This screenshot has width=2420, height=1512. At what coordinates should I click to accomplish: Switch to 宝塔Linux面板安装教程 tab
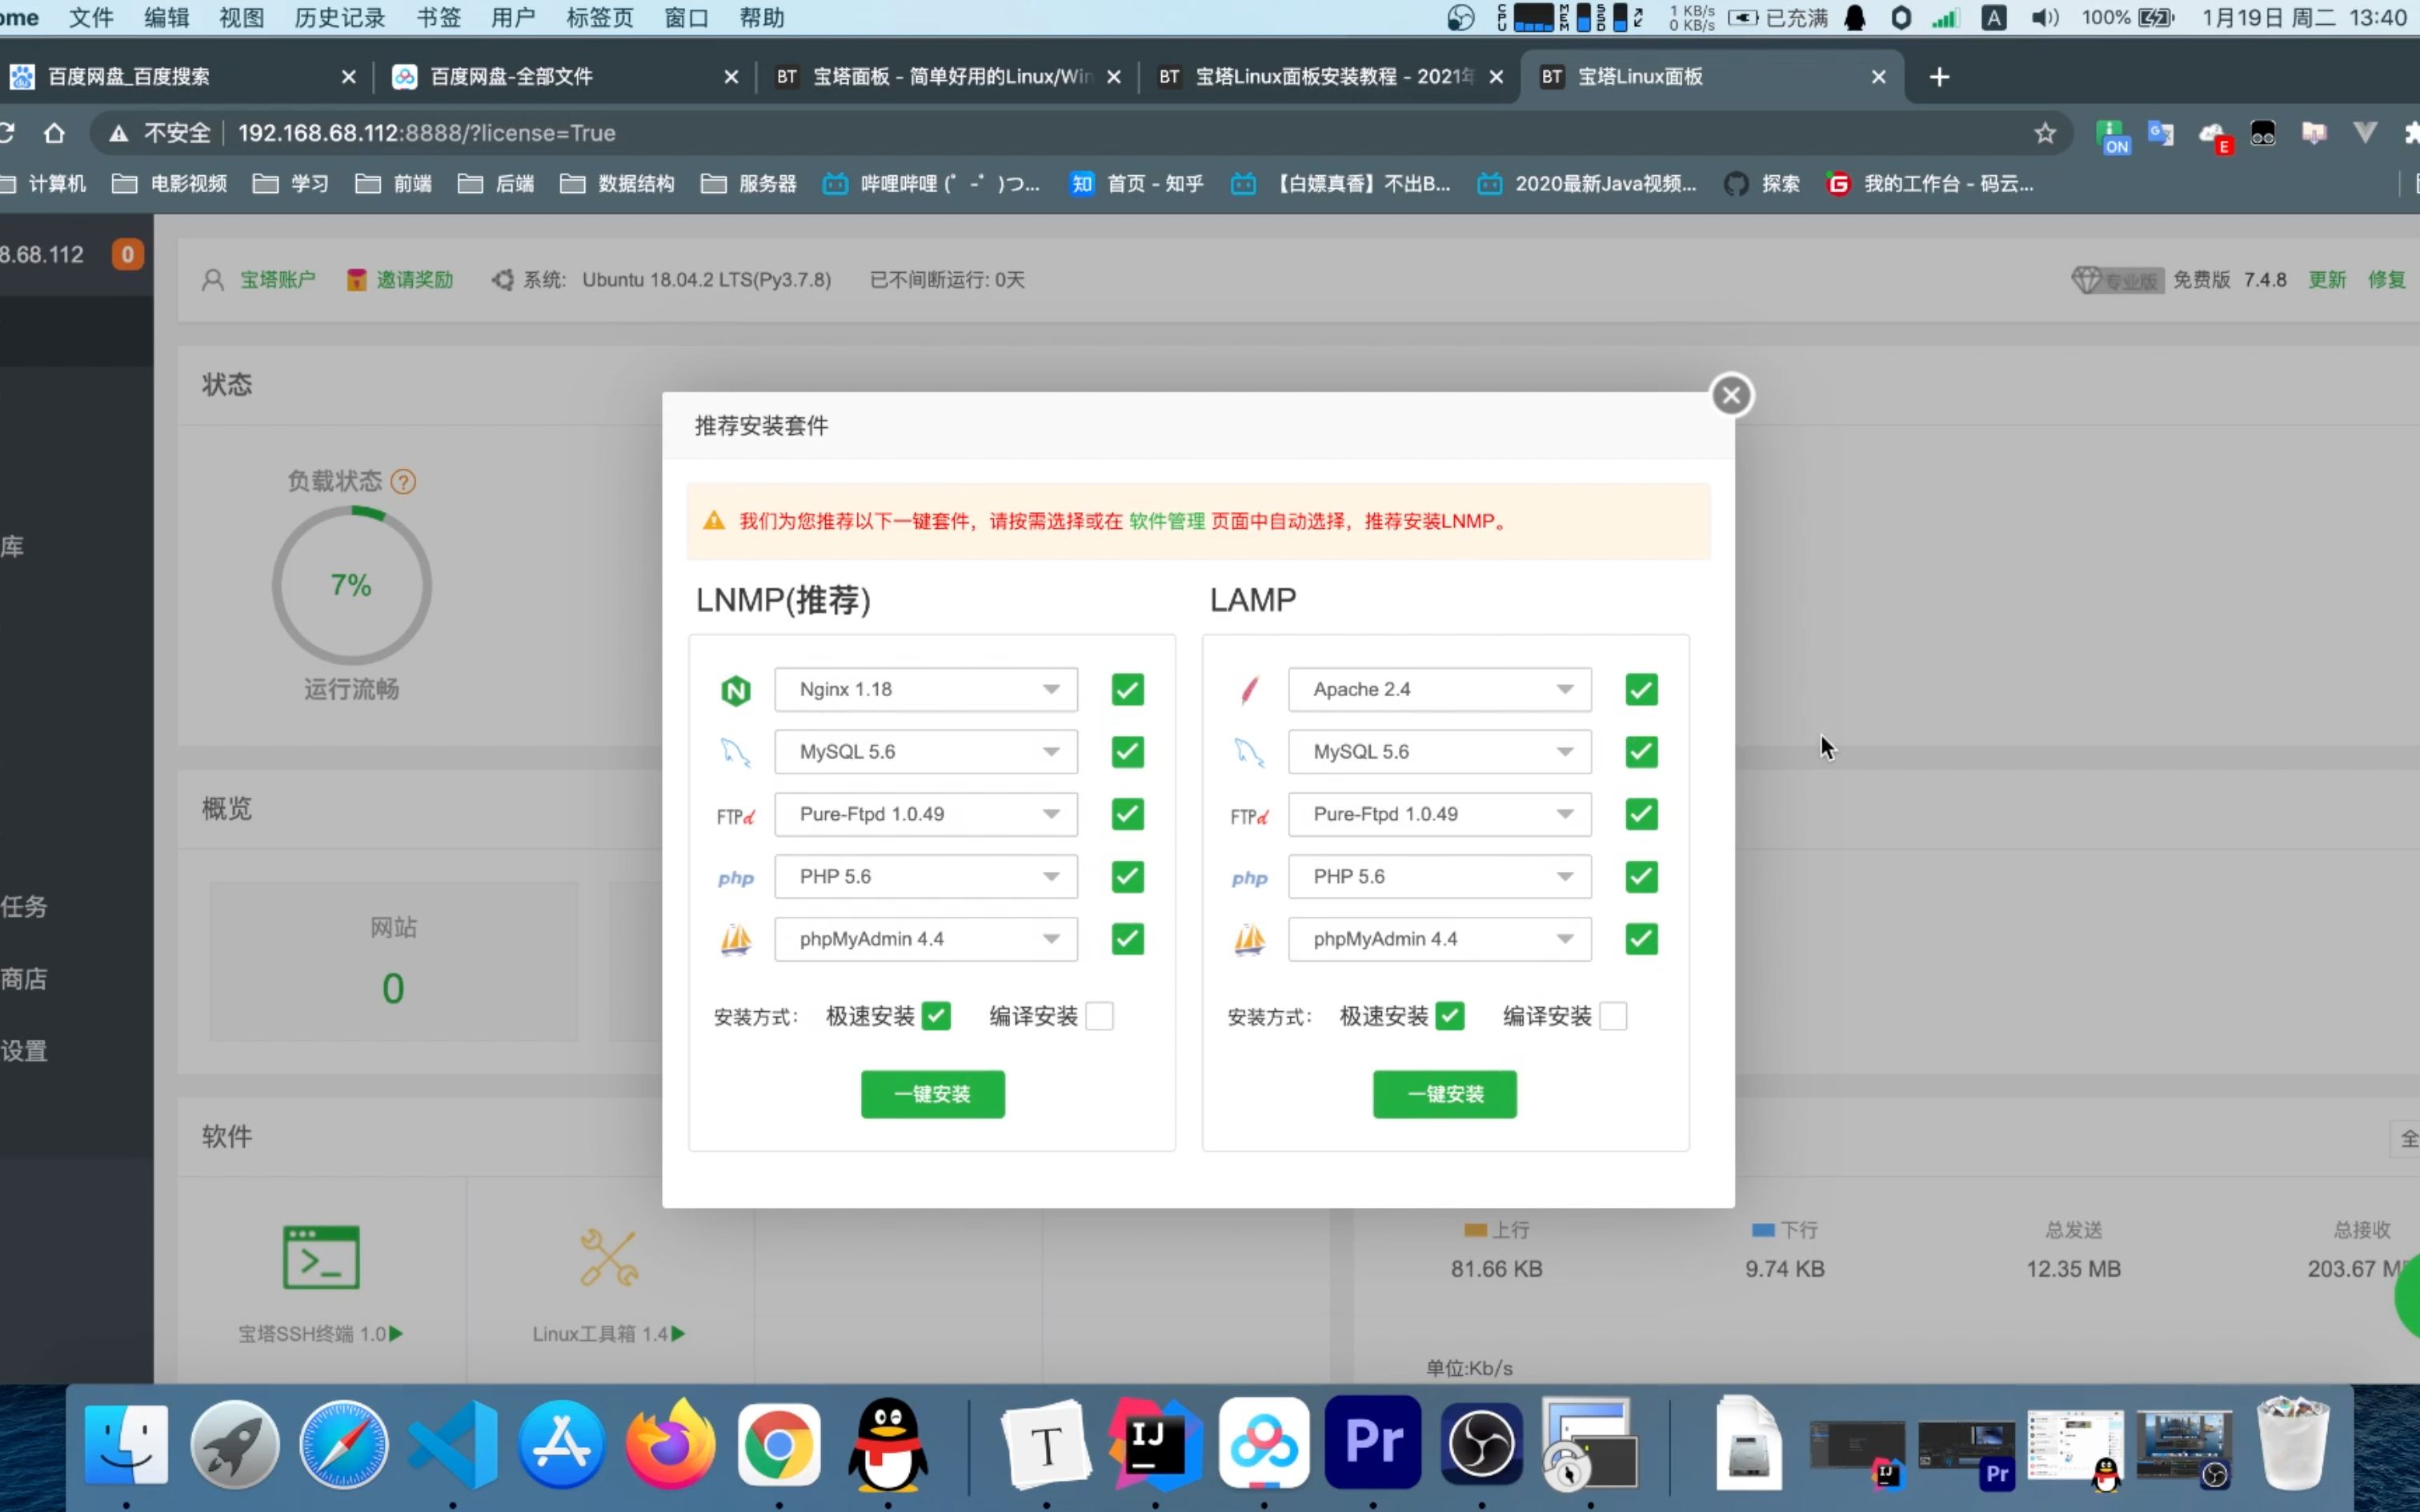(x=1330, y=77)
